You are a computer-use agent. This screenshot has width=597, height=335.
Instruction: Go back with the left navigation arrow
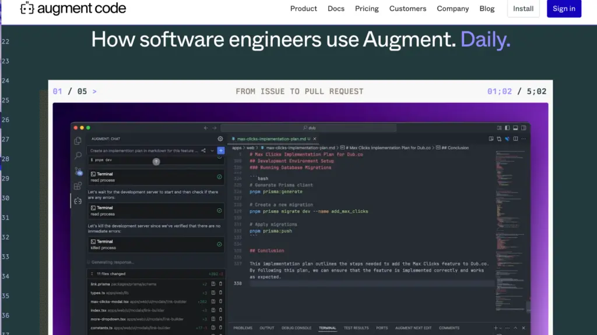tap(206, 128)
